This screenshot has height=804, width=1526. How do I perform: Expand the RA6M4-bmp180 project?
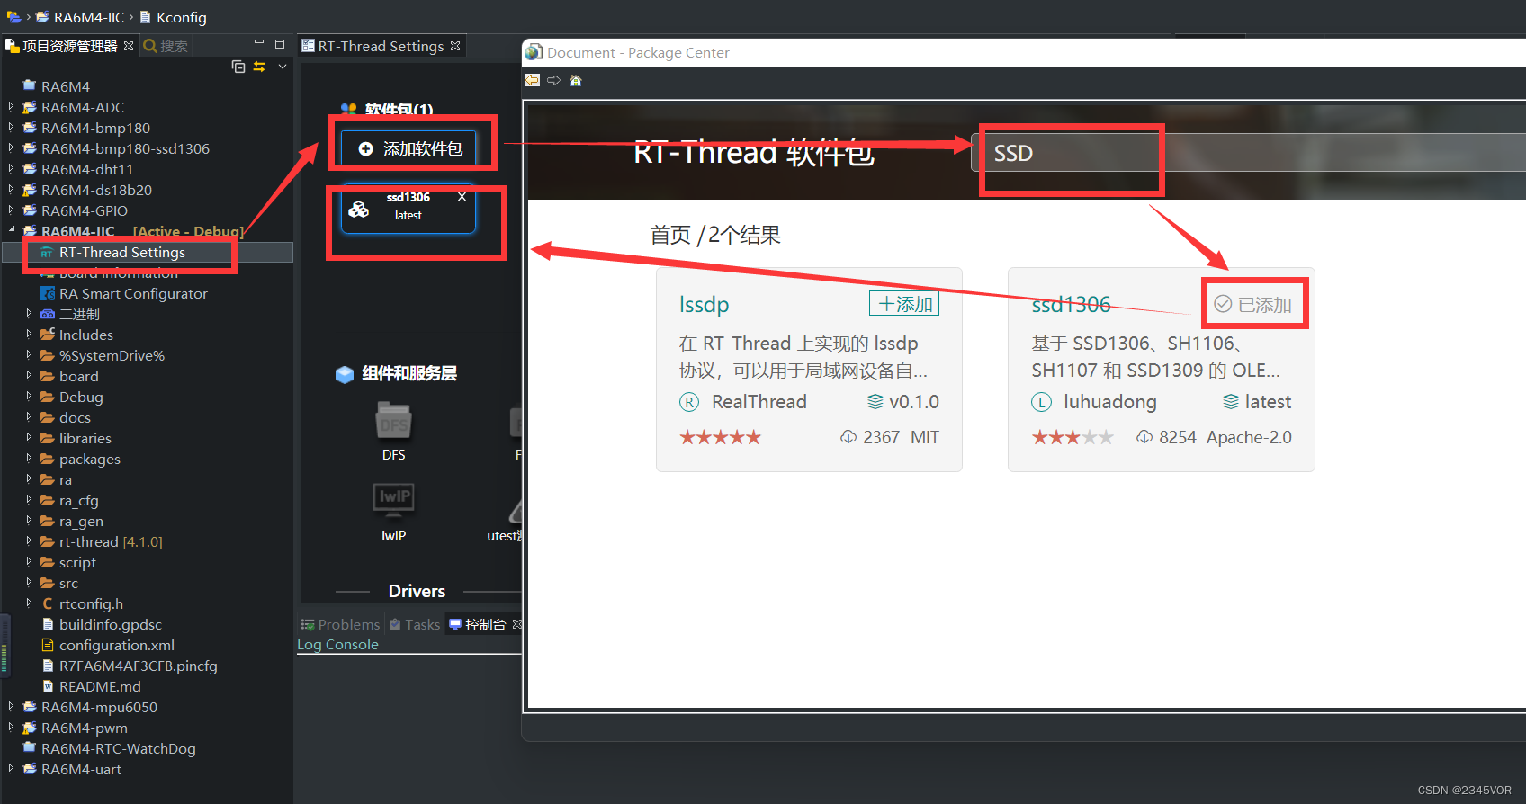11,128
